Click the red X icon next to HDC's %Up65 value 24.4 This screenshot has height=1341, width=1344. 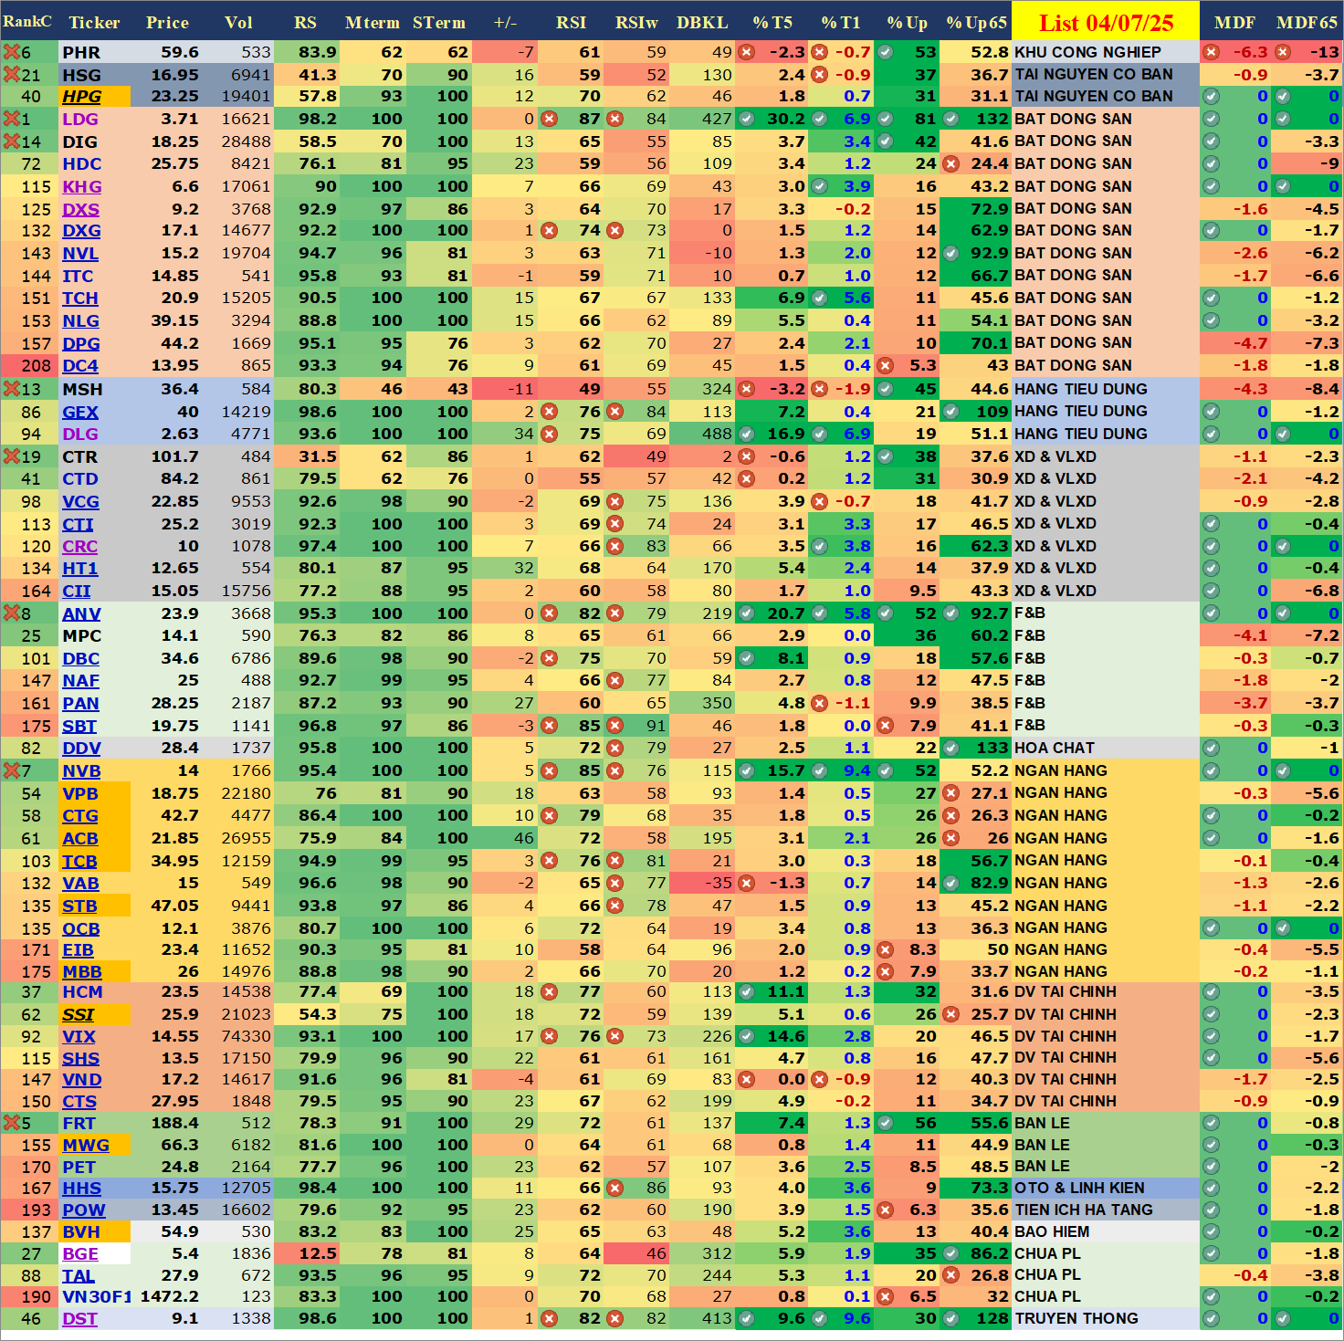(x=950, y=164)
